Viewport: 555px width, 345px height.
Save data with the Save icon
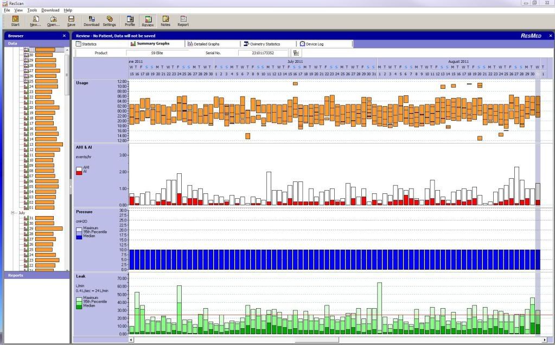(x=71, y=21)
